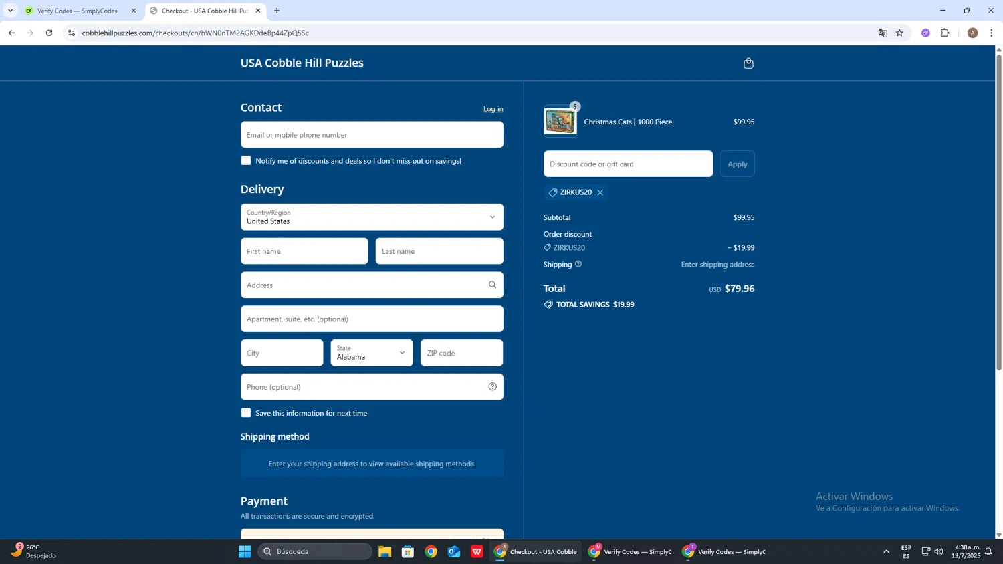
Task: Open a new browser tab
Action: coord(277,11)
